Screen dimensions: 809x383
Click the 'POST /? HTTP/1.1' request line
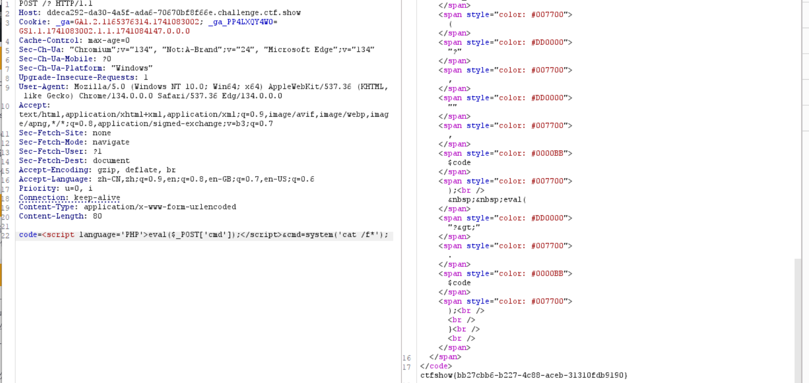pos(55,4)
